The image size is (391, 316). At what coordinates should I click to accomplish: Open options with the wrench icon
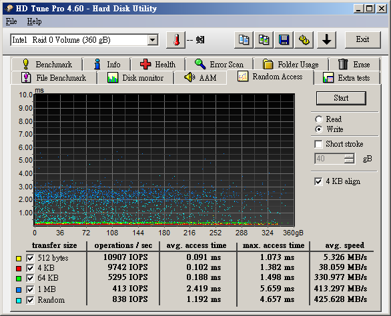click(304, 40)
